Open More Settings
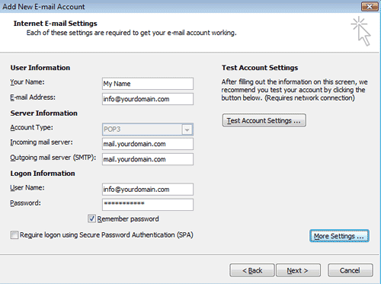Screen dimensions: 381x284 point(339,236)
